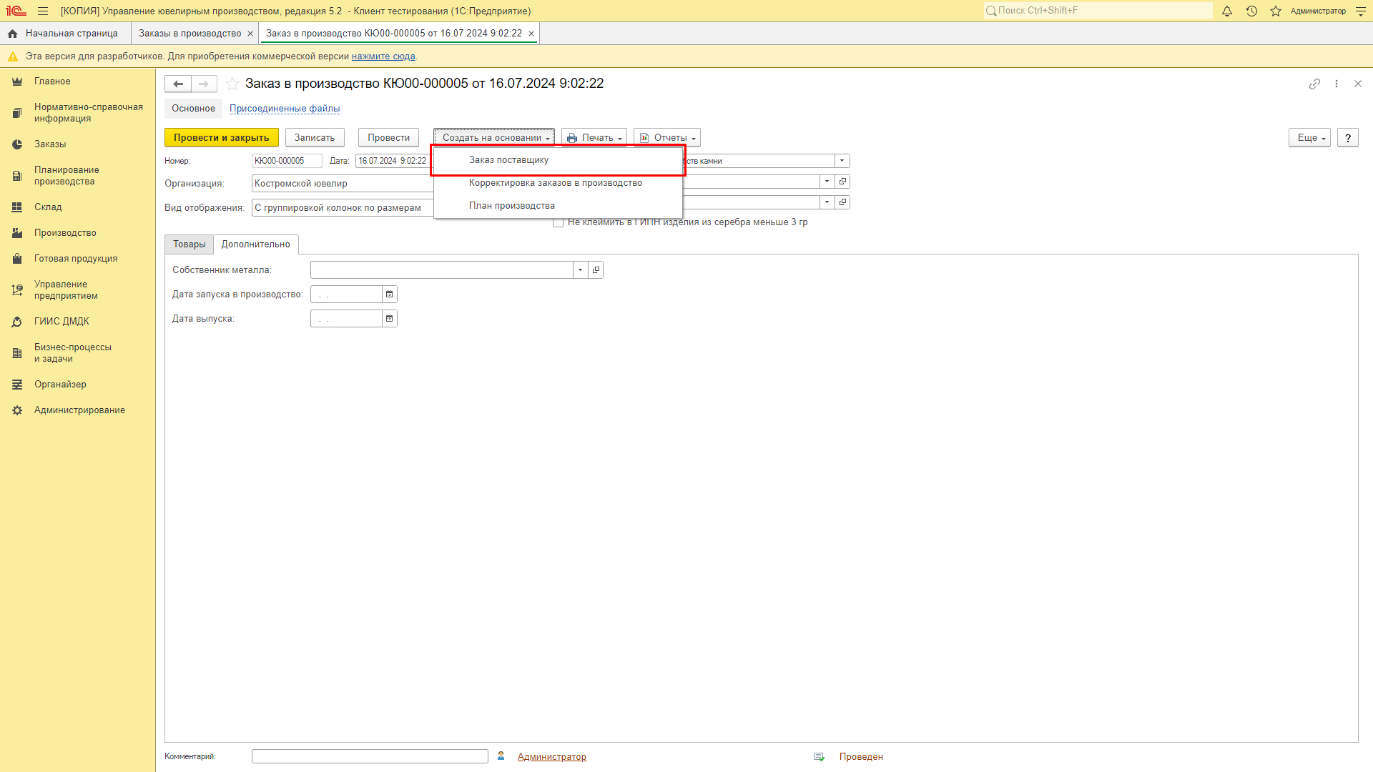Click the search field Поиск Ctrl+Shift+F

(1098, 11)
